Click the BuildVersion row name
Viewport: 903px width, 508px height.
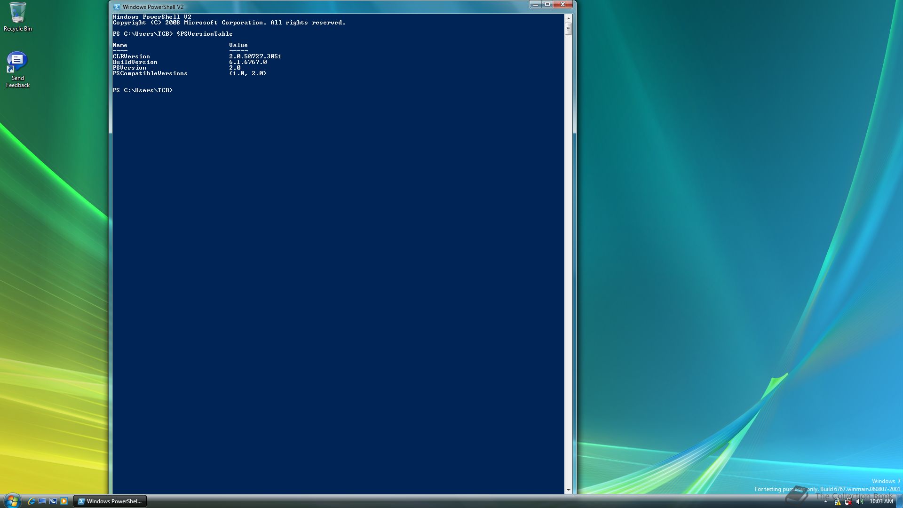[x=135, y=62]
